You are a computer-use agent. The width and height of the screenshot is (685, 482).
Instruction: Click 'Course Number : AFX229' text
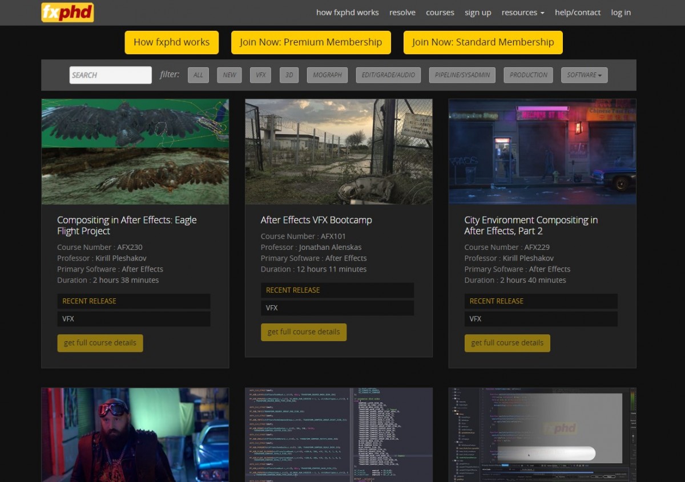tap(507, 247)
